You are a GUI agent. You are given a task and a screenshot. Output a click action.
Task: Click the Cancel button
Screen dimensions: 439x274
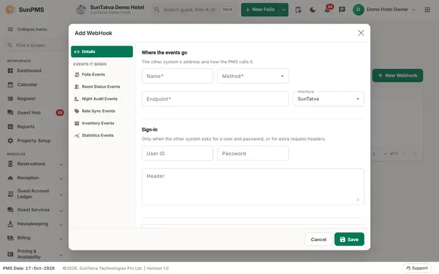[318, 239]
